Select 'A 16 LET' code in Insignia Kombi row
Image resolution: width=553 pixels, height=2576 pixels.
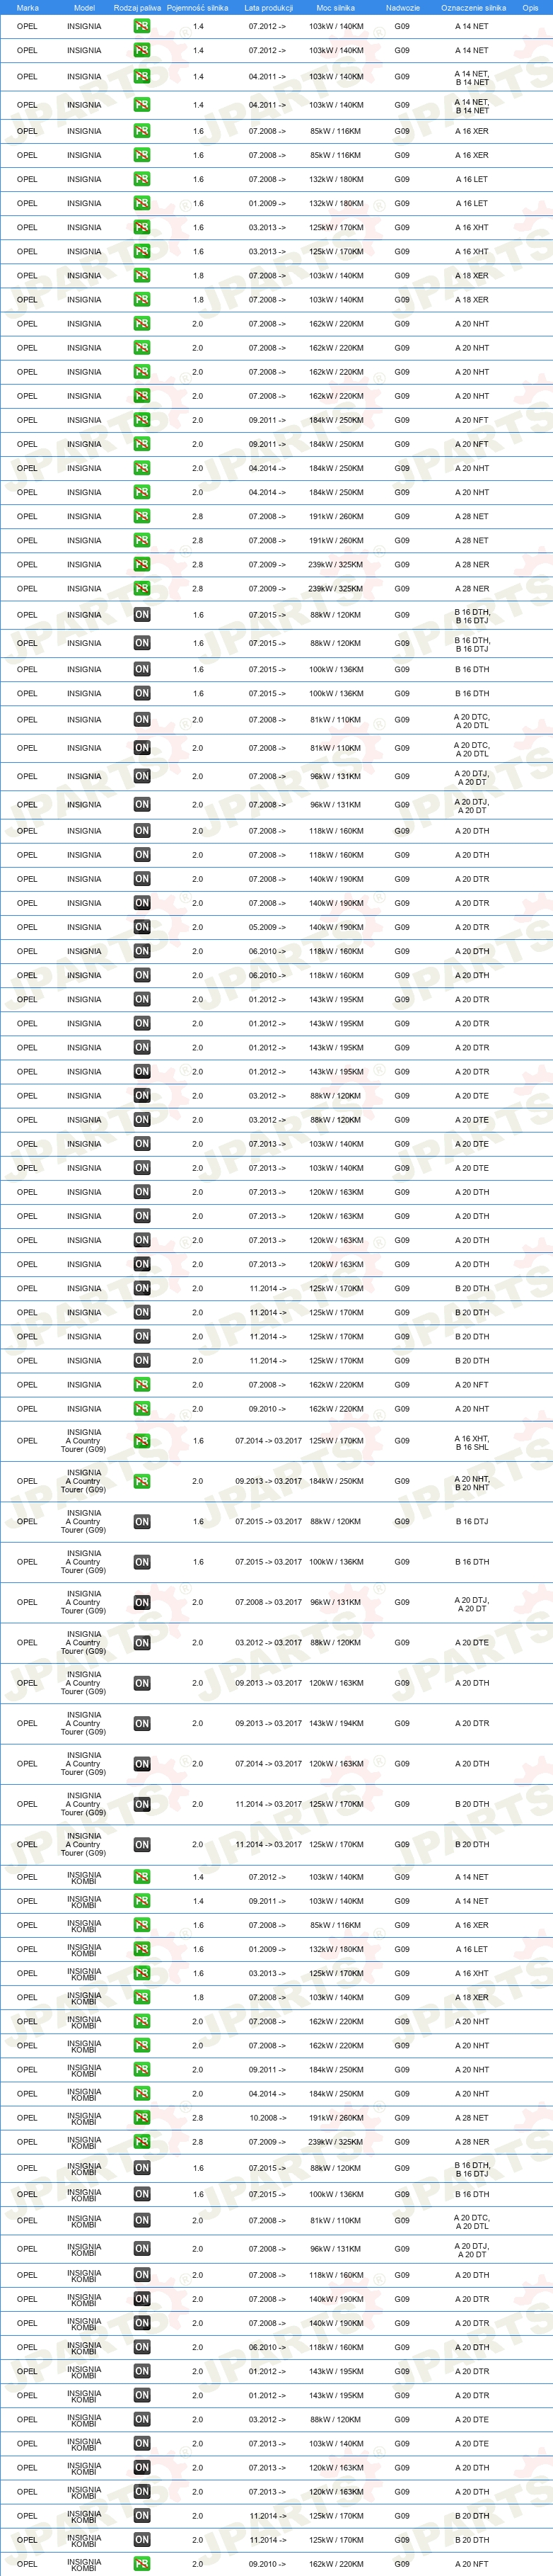tap(472, 1949)
